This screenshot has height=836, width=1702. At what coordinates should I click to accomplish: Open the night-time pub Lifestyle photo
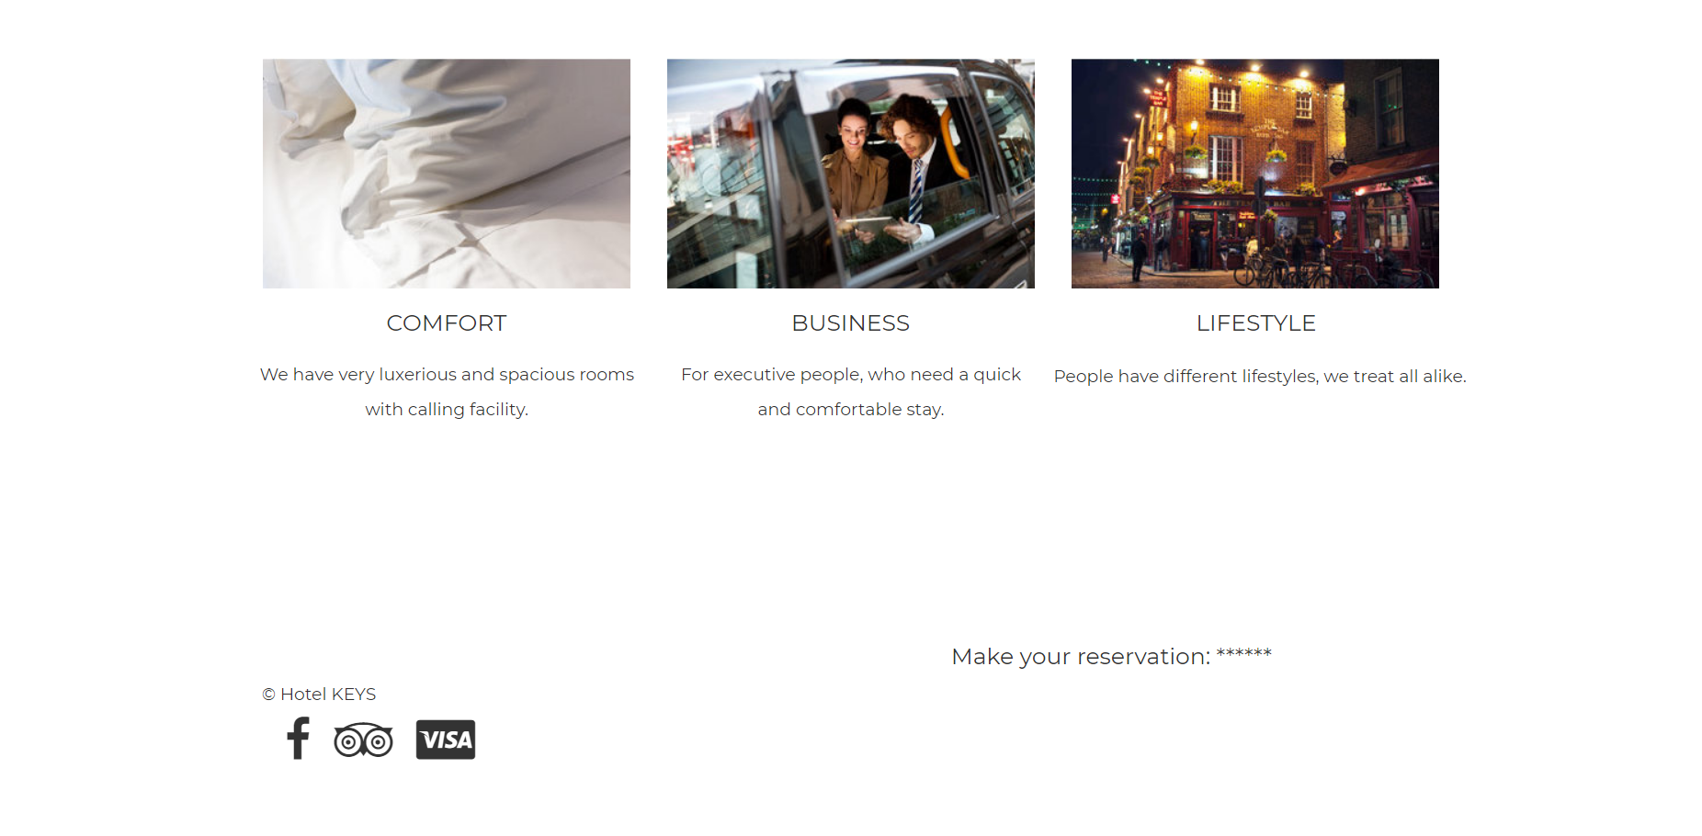point(1255,174)
